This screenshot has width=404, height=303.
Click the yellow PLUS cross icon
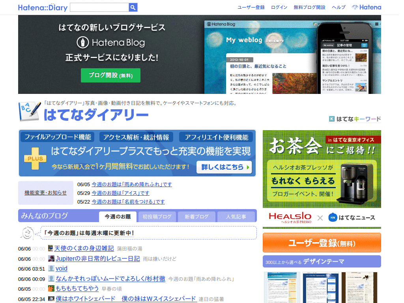point(35,159)
